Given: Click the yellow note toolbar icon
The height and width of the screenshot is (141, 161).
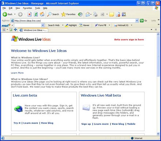Looking at the screenshot, I should coord(112,14).
